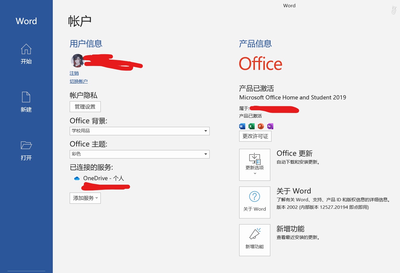Click the 查看最近安装的更新 description text
This screenshot has height=273, width=400.
tap(298, 237)
